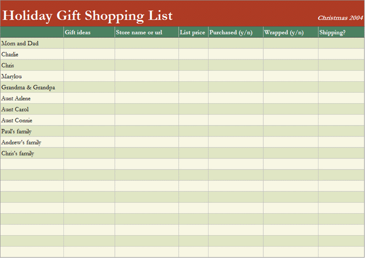Select the Andrew's family cell
This screenshot has width=365, height=258.
pos(32,142)
